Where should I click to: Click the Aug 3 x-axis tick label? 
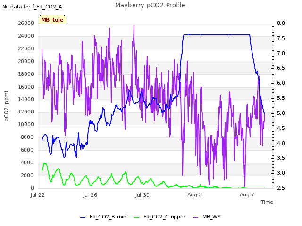(194, 194)
